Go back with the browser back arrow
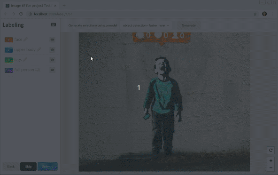This screenshot has width=278, height=175. pos(6,14)
